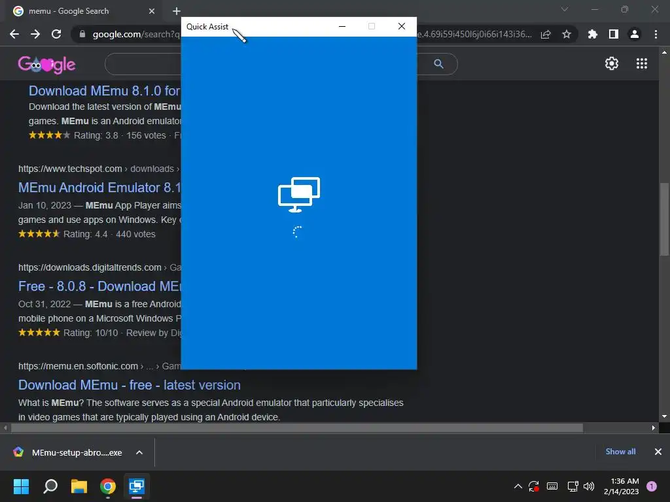Show all downloads
Image resolution: width=670 pixels, height=502 pixels.
pyautogui.click(x=620, y=452)
